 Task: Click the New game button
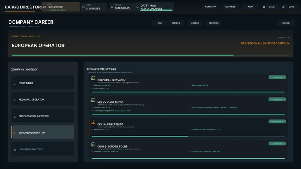click(250, 7)
